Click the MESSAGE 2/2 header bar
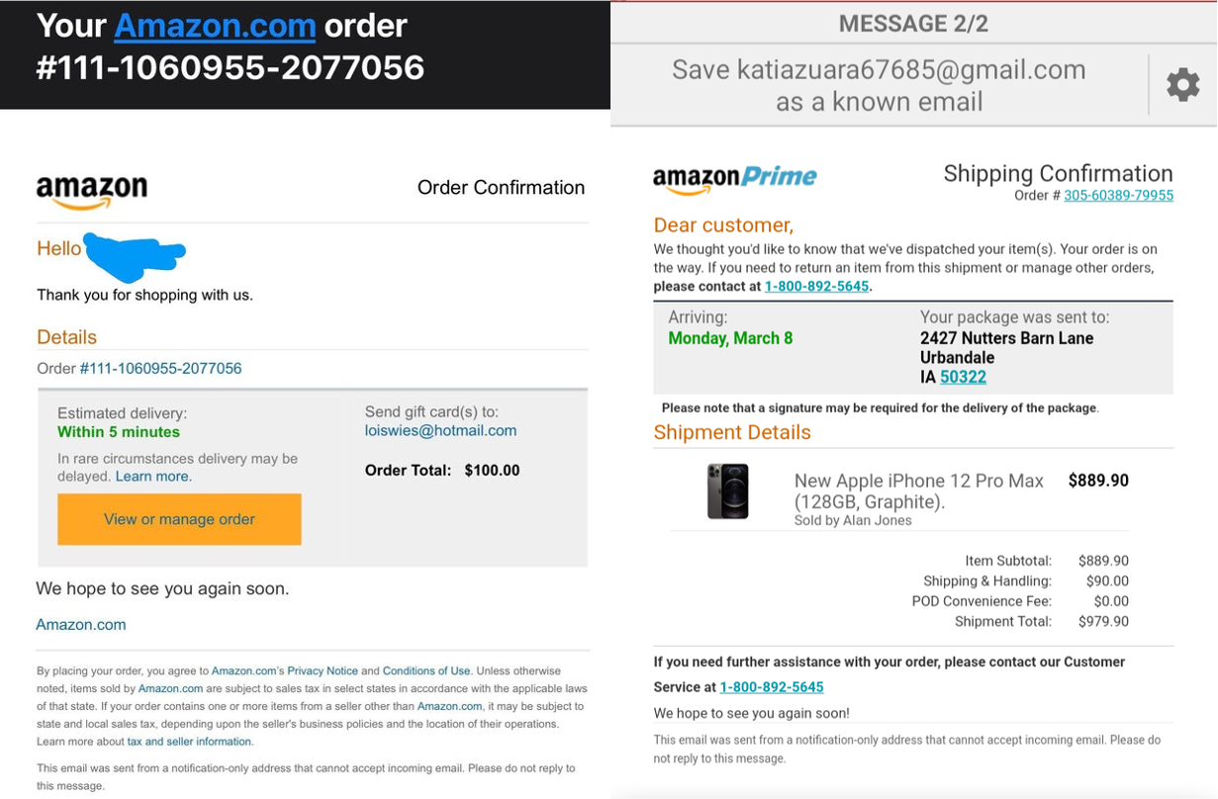The width and height of the screenshot is (1218, 799). [x=913, y=23]
